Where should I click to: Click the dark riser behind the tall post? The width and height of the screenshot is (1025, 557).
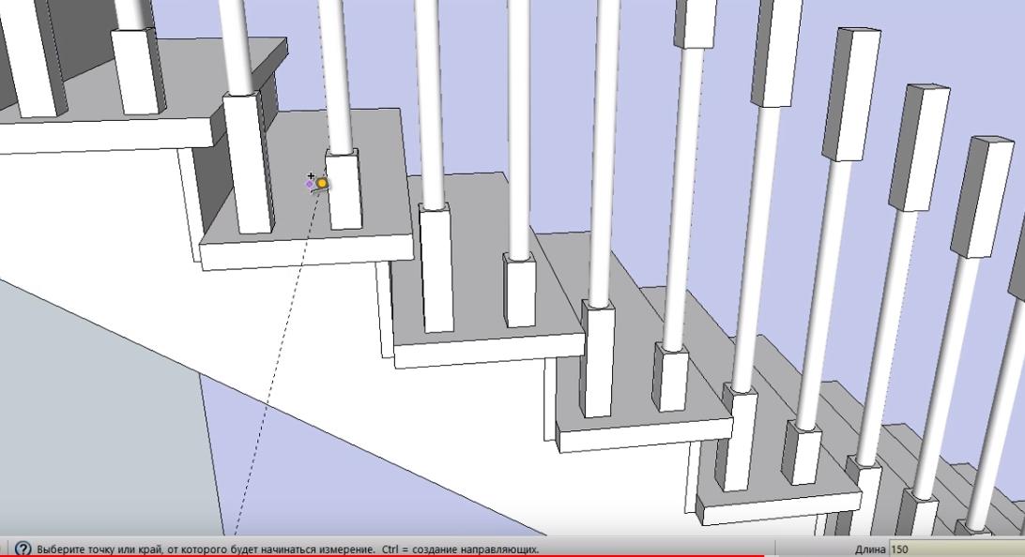coord(211,188)
